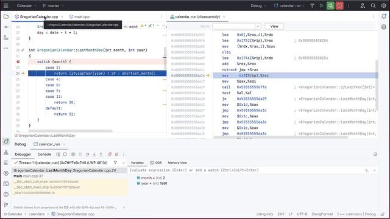Select the year variable row
The image size is (390, 219).
(x=253, y=184)
